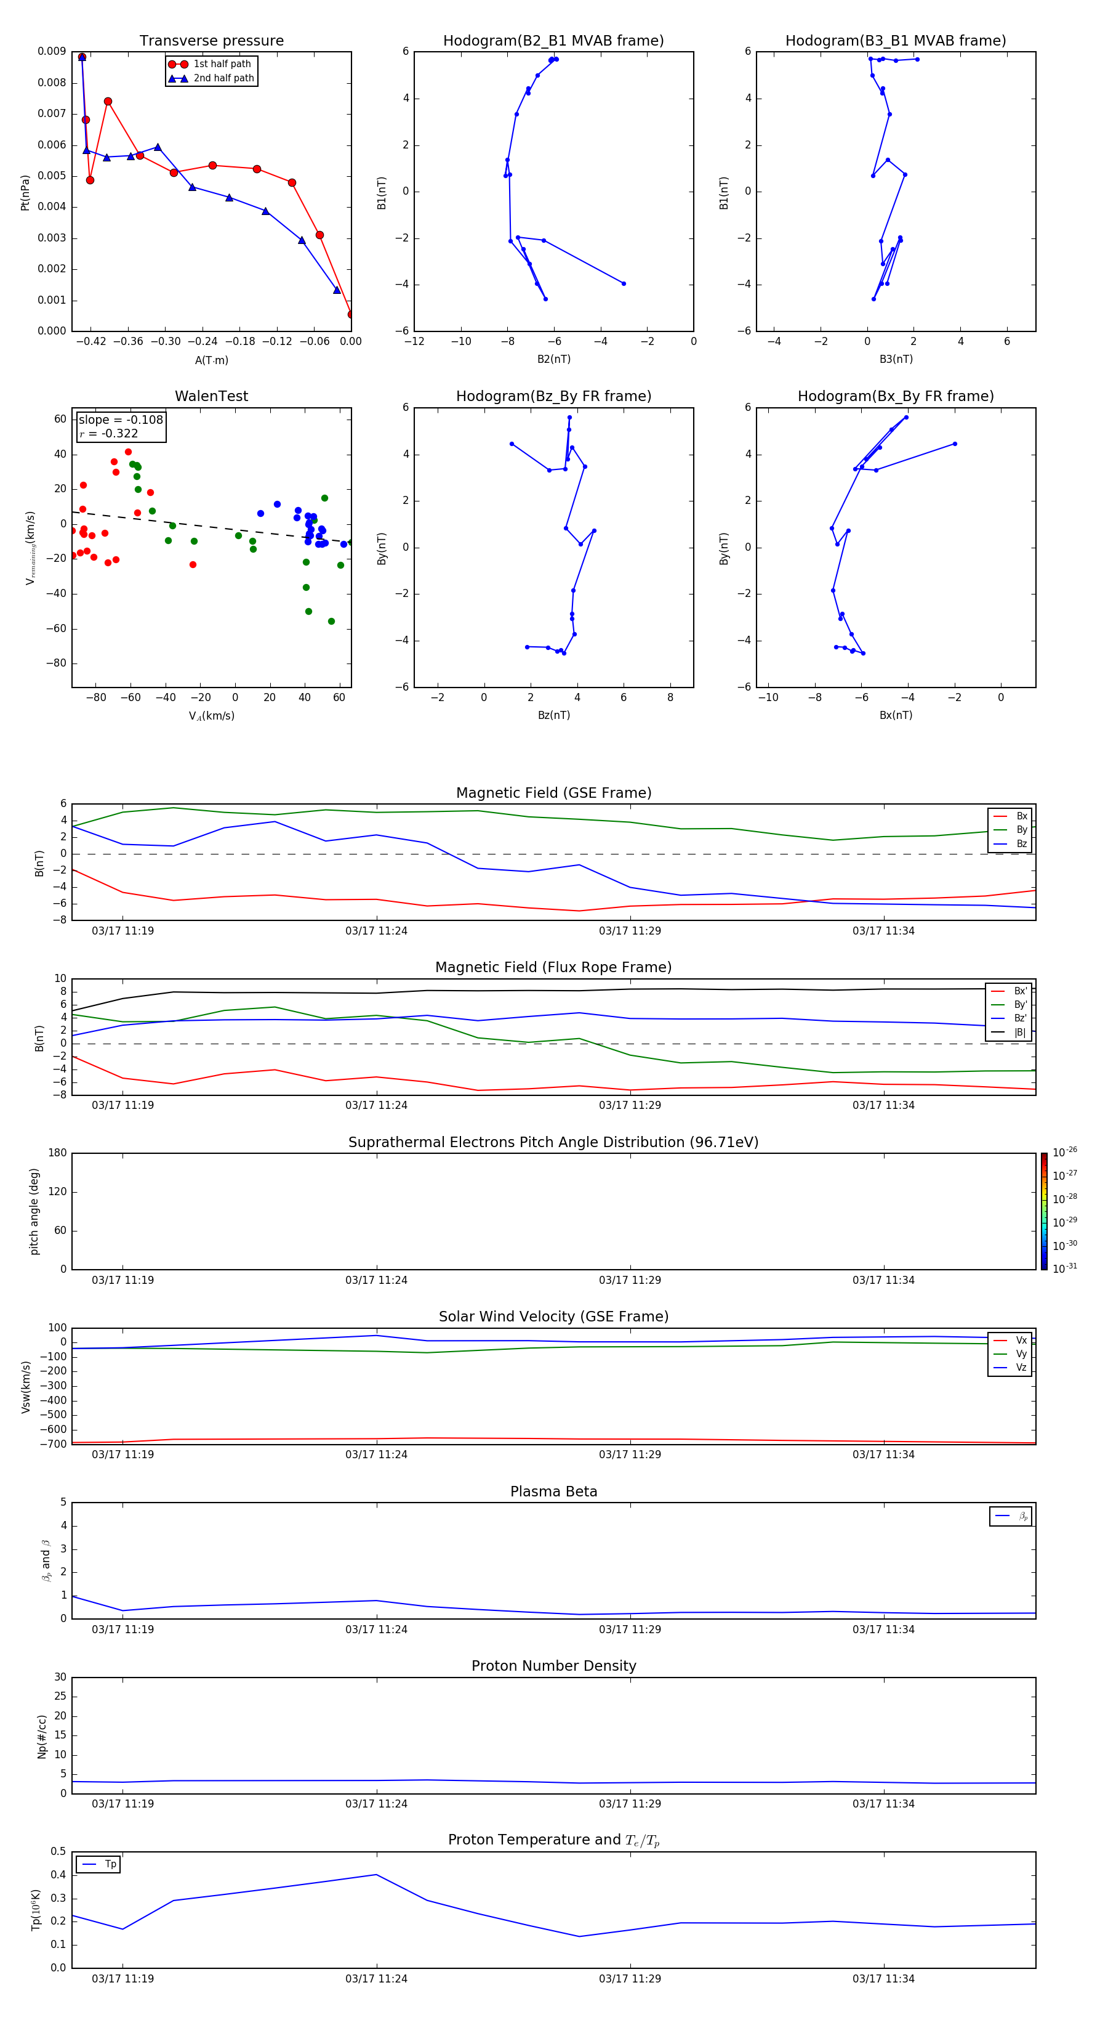Click the 'Proton Number Density' title

(553, 1666)
